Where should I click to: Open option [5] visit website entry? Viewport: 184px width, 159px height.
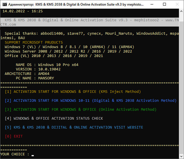click(x=74, y=127)
